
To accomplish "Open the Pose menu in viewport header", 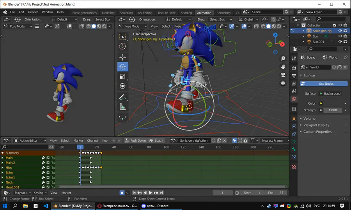I will point(177,26).
